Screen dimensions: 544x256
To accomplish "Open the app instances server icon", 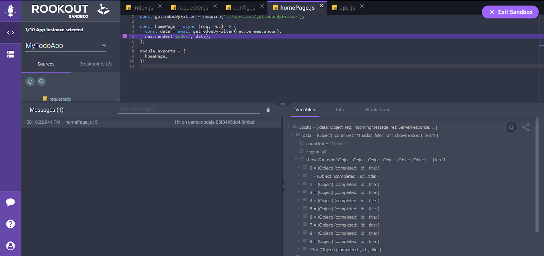I will tap(11, 54).
